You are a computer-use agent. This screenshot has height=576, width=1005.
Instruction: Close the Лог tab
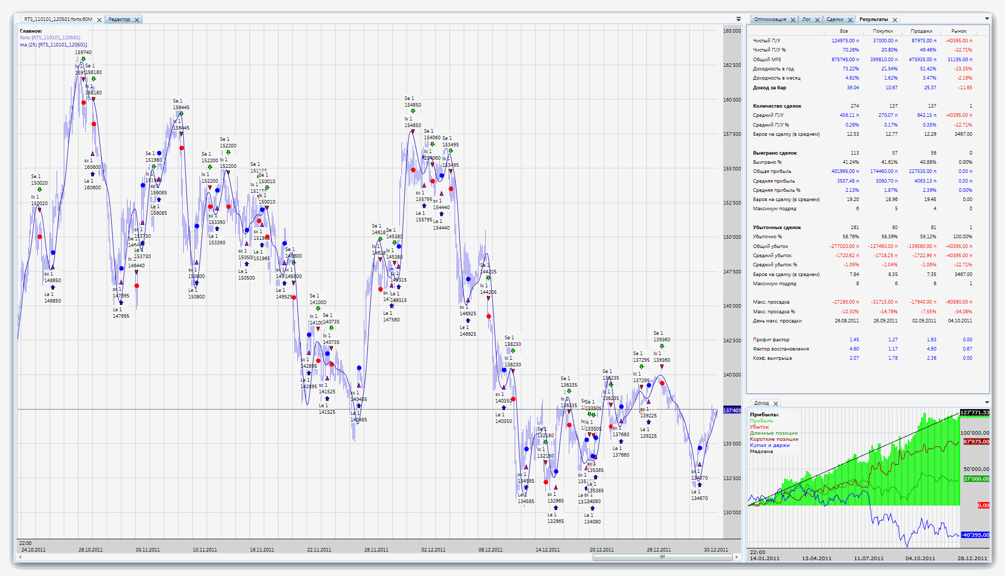point(817,20)
